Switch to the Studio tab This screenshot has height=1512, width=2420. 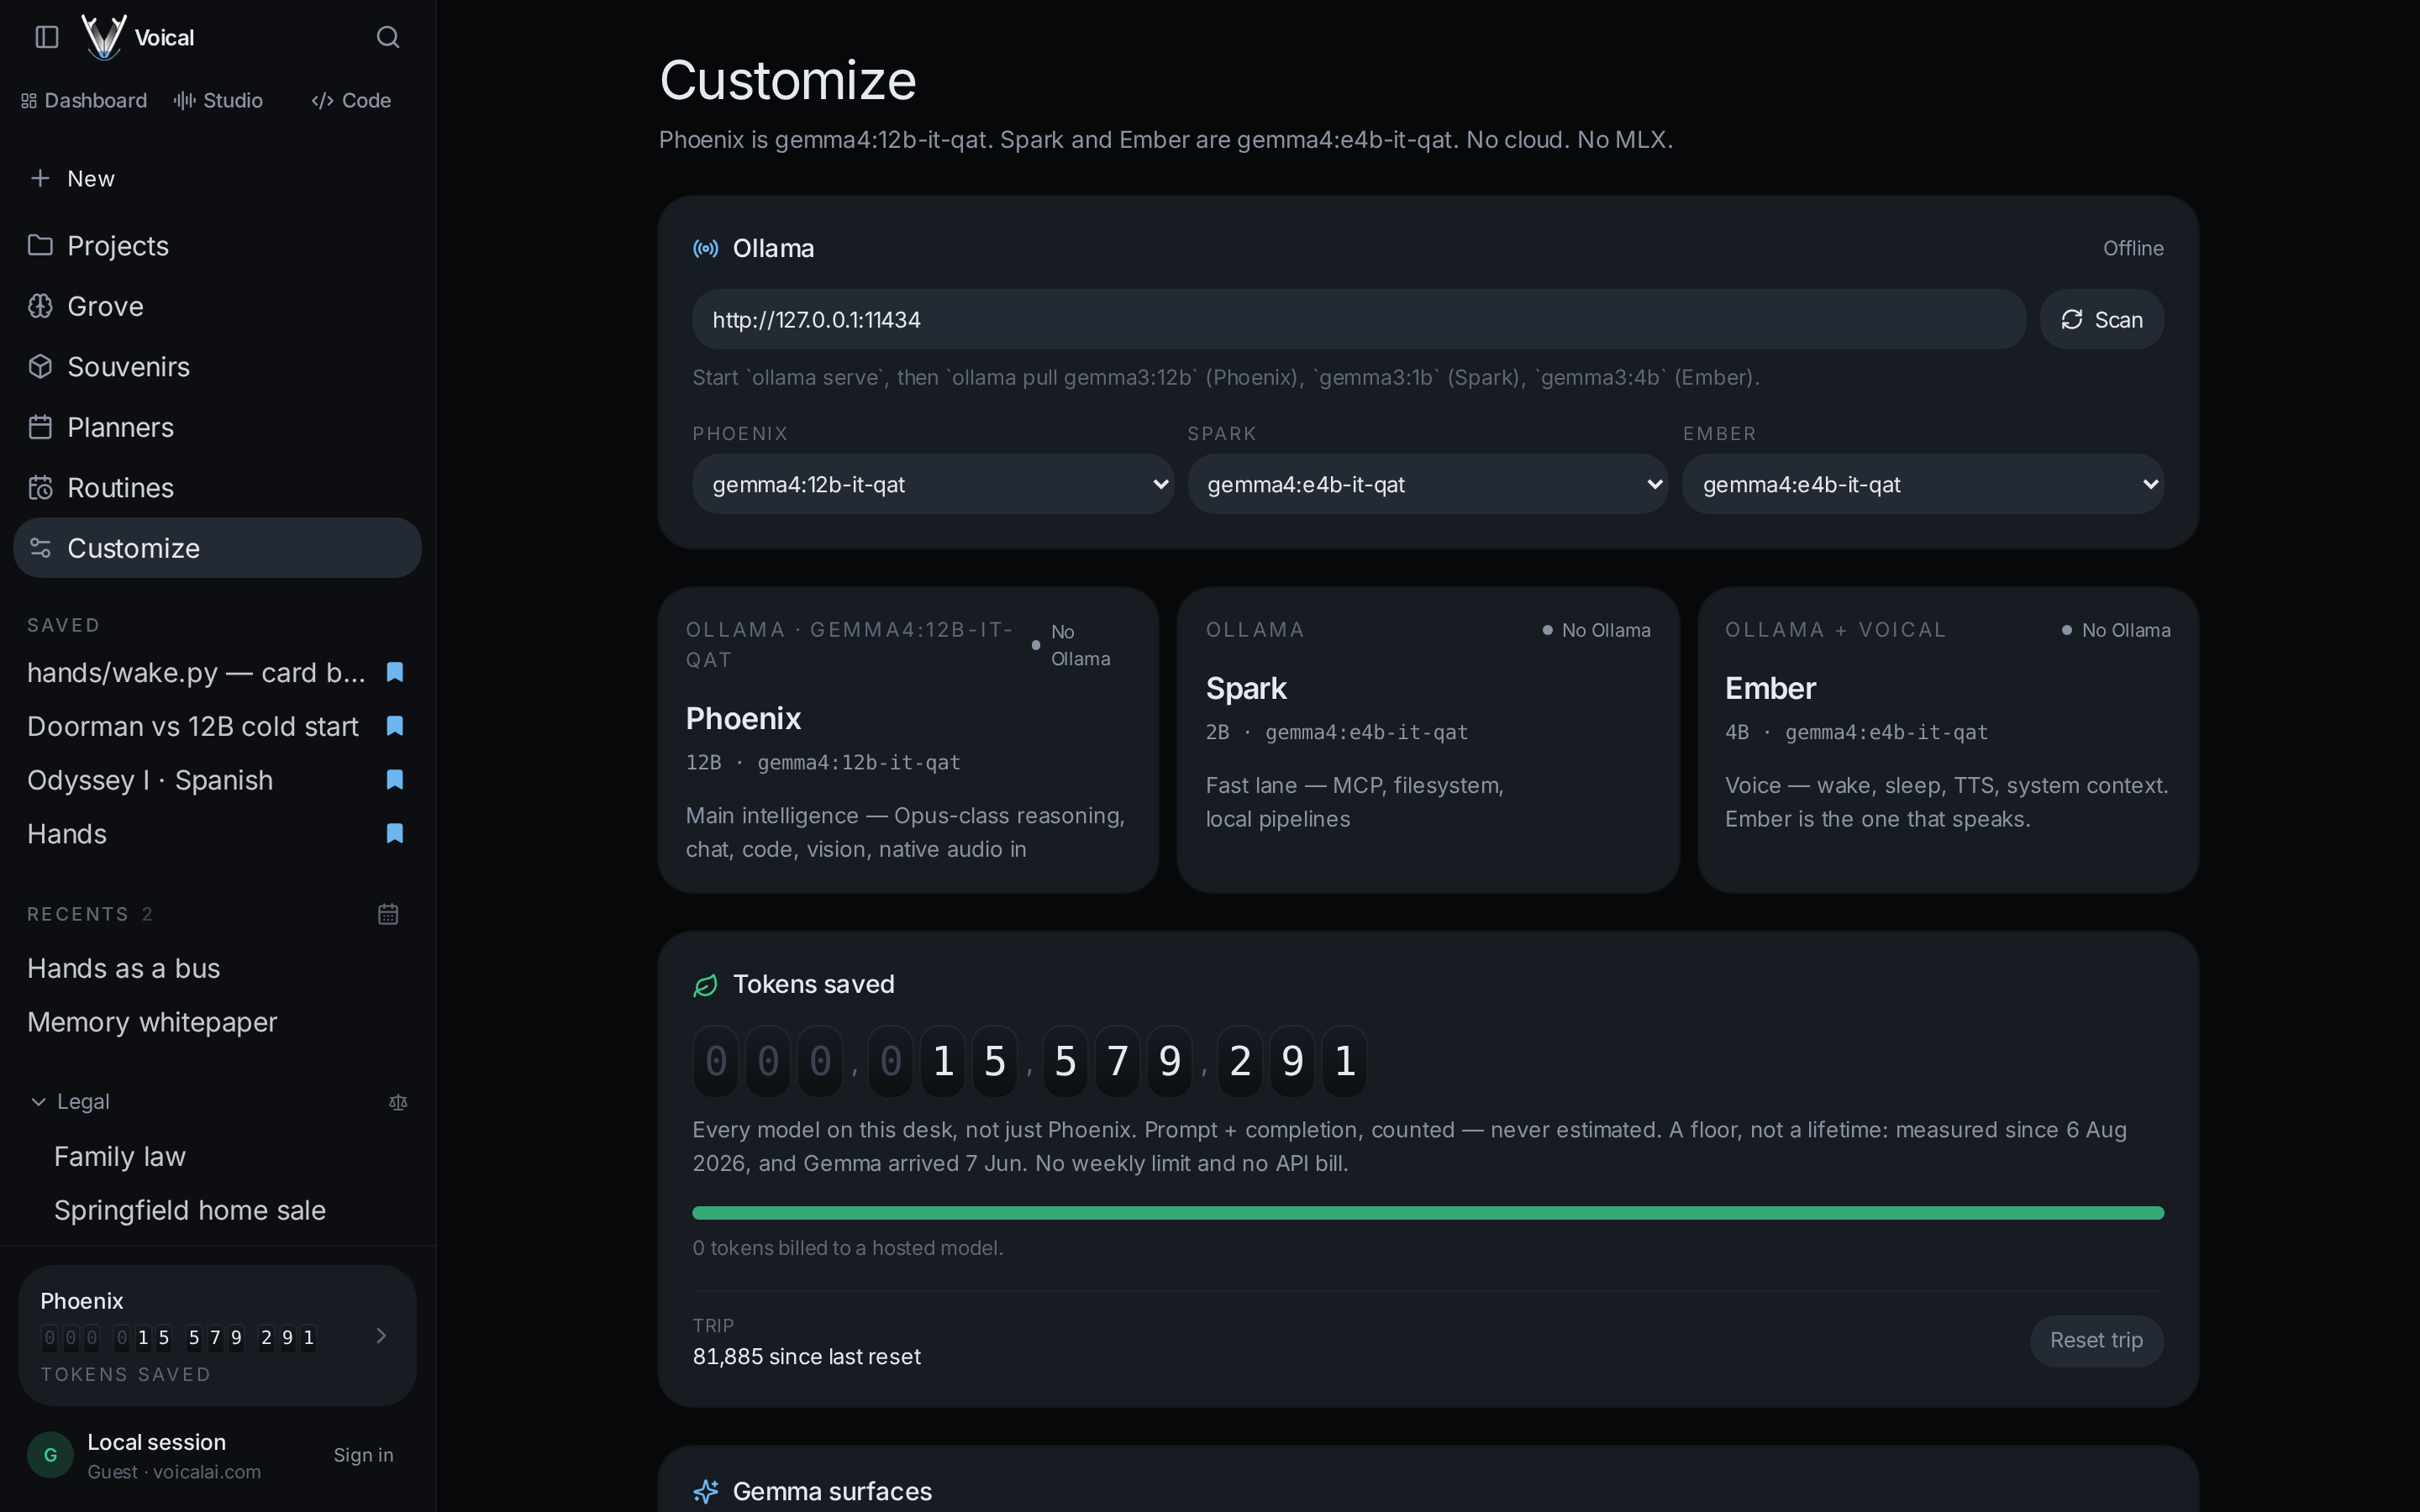point(218,100)
